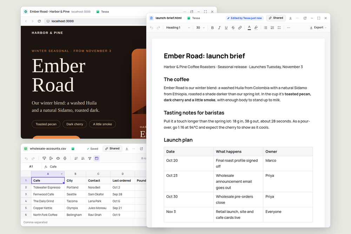Select row 4 header in the spreadsheet
Image resolution: width=351 pixels, height=234 pixels.
[26, 201]
